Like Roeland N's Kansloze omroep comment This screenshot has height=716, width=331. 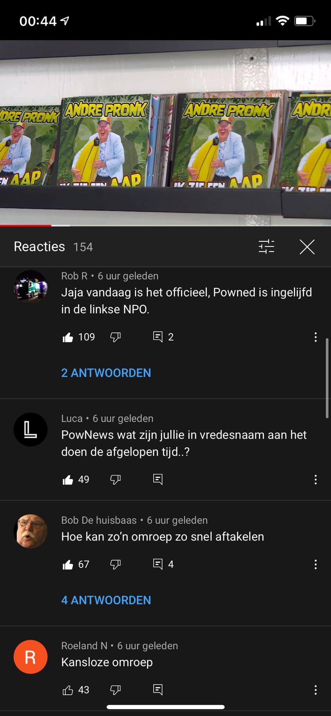(68, 690)
